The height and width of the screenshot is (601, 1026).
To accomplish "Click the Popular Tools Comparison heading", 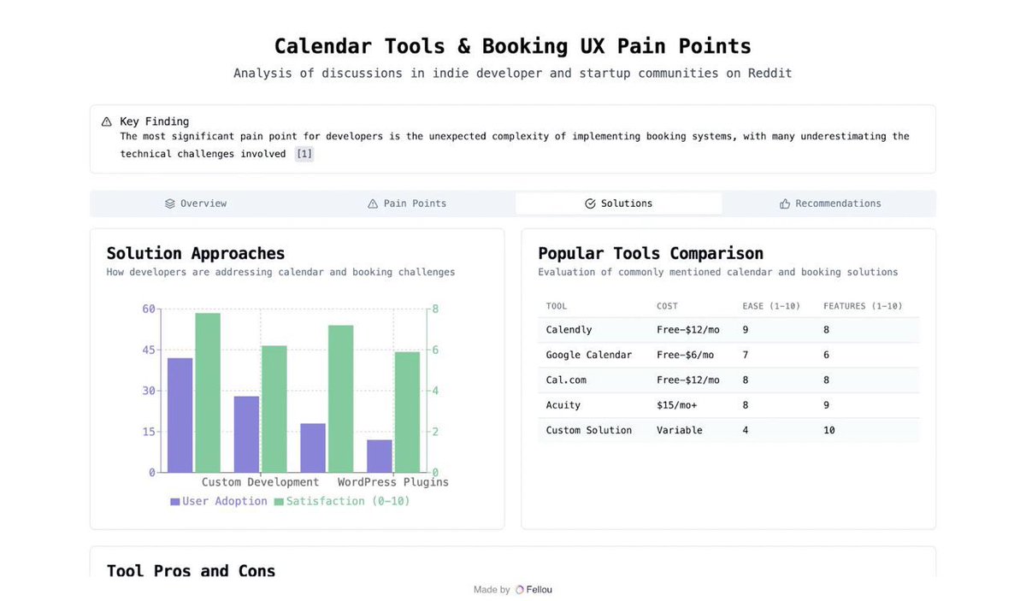I will pyautogui.click(x=651, y=253).
